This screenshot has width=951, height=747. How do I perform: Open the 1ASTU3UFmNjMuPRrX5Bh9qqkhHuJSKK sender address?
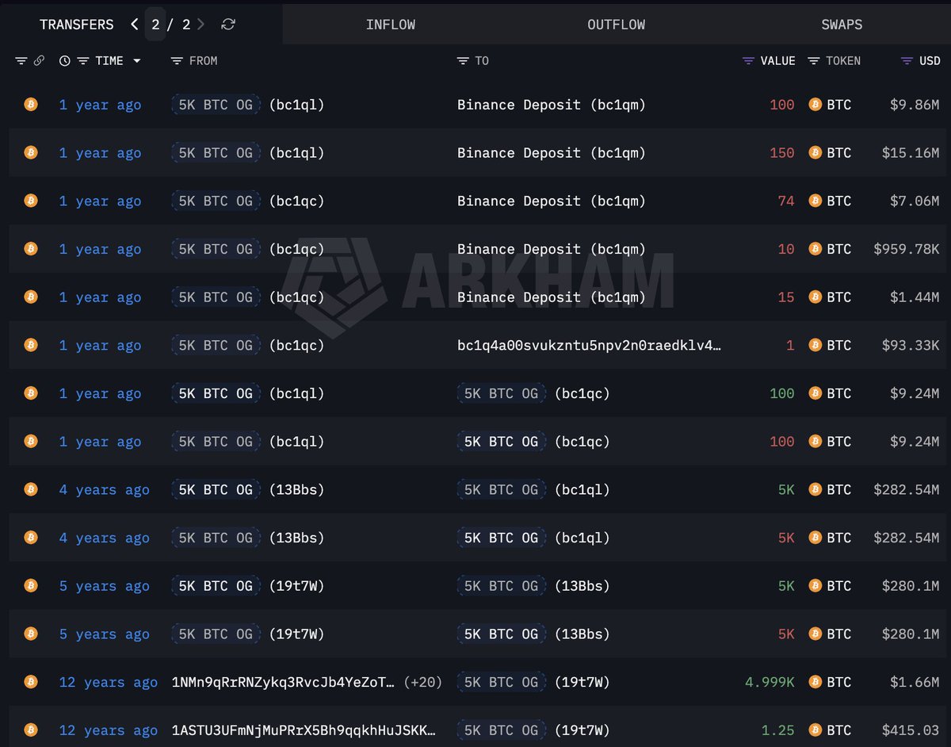pos(304,730)
